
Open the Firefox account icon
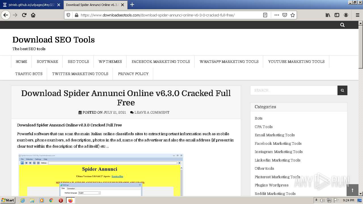(346, 15)
